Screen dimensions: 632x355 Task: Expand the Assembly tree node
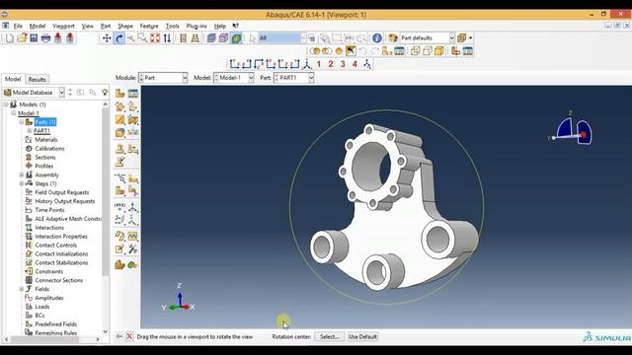(x=22, y=175)
